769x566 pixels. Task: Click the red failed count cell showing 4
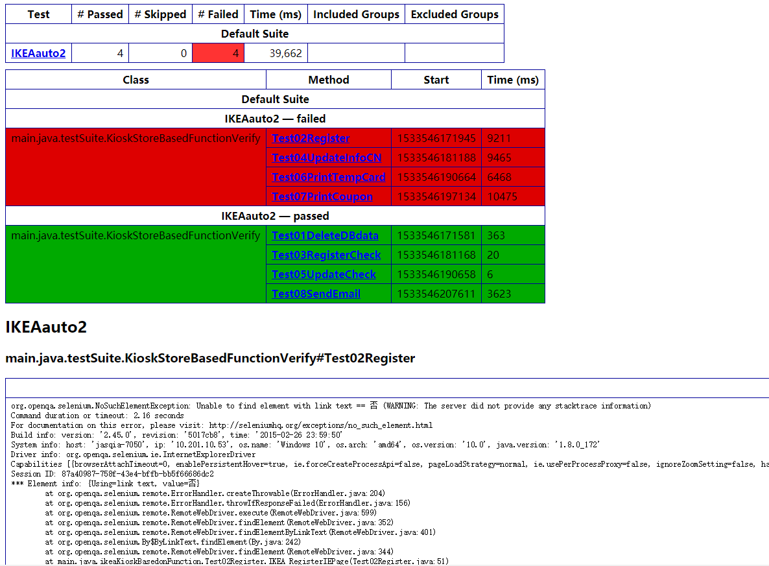[x=219, y=53]
